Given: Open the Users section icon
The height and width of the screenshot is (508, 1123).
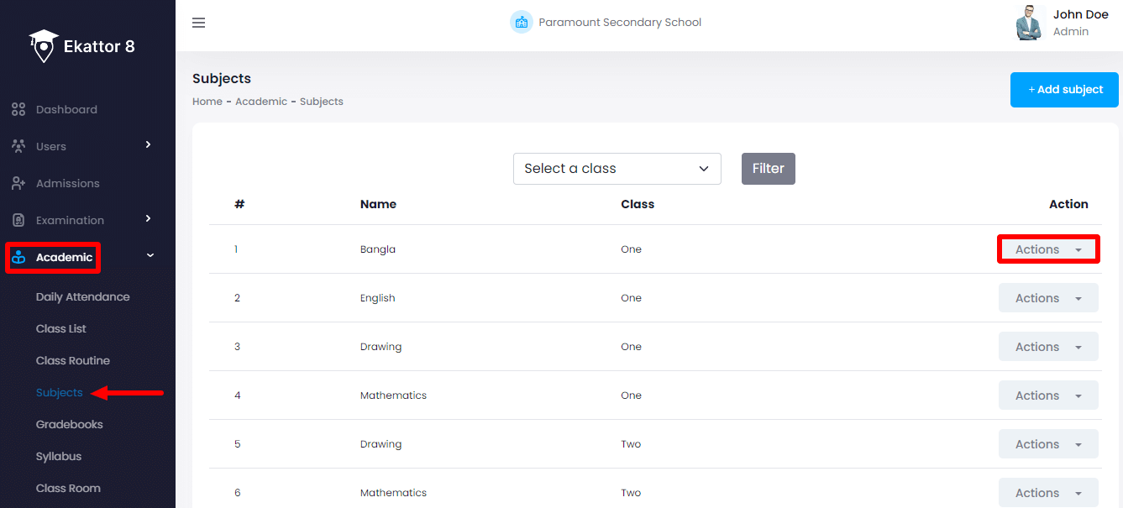Looking at the screenshot, I should 18,145.
